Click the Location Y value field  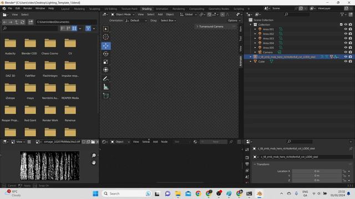tap(317, 176)
